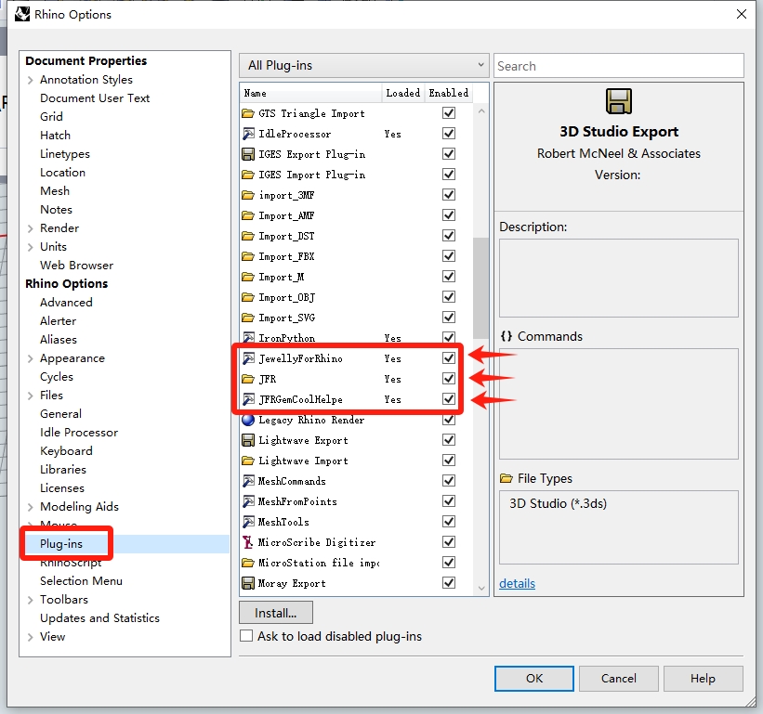Select Plug-ins in the options tree
Viewport: 763px width, 714px height.
pyautogui.click(x=61, y=544)
